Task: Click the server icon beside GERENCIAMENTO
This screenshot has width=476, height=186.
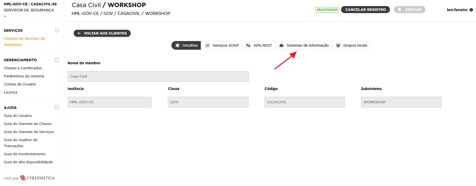Action: pyautogui.click(x=56, y=60)
